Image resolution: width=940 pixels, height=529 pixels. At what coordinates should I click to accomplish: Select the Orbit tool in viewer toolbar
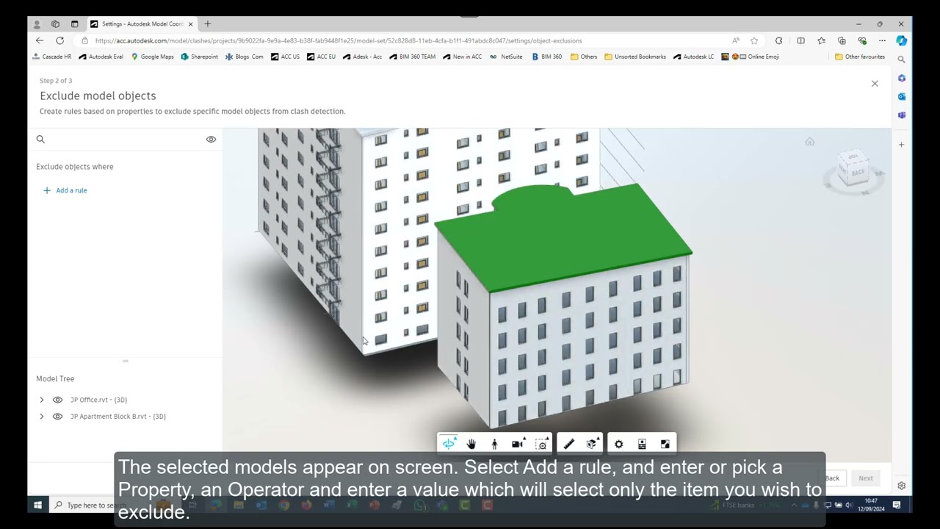pyautogui.click(x=448, y=444)
